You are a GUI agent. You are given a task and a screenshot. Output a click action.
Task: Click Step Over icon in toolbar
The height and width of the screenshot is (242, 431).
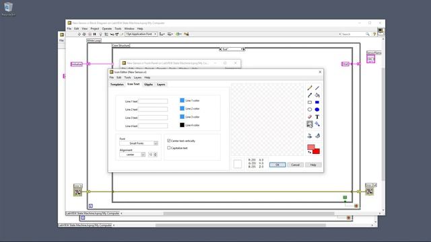pos(117,34)
